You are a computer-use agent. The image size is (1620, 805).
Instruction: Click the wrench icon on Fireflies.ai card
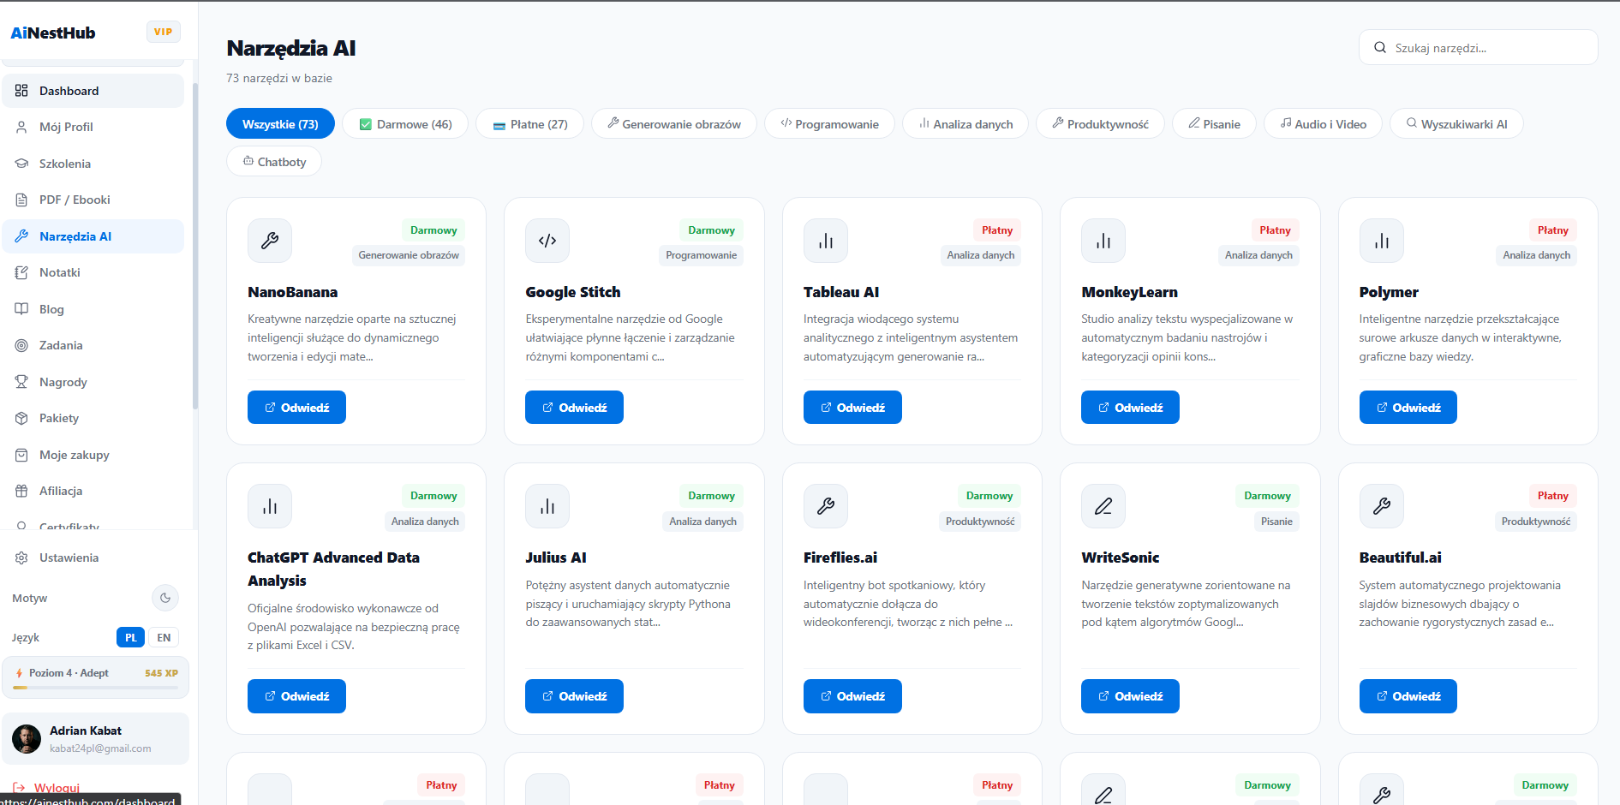[826, 506]
